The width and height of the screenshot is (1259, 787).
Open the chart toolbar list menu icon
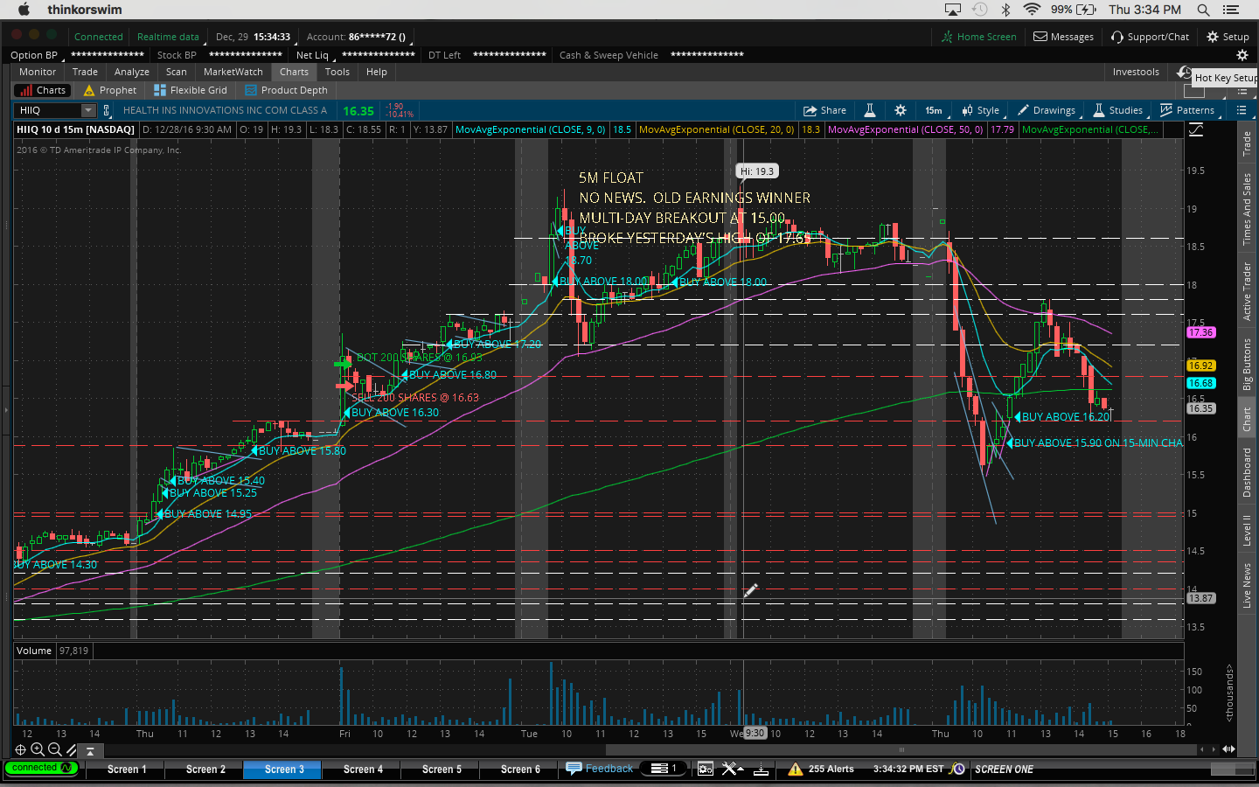[1242, 110]
